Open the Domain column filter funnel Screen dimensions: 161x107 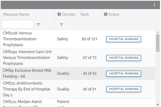61,25
